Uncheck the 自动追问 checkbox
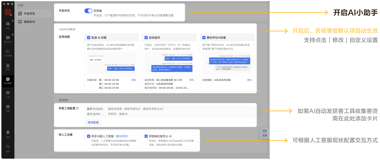 click(146, 38)
